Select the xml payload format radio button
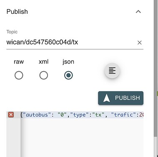 pos(44,75)
